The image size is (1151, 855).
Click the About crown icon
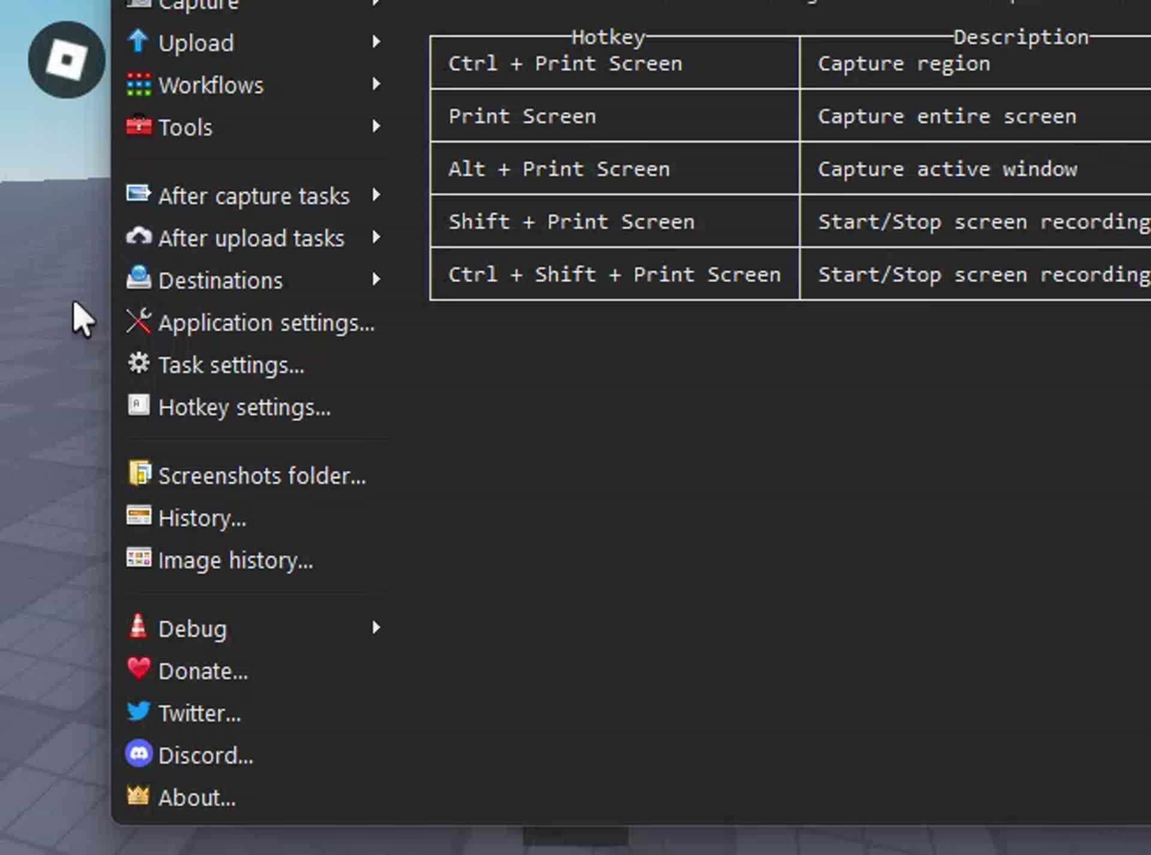(138, 796)
